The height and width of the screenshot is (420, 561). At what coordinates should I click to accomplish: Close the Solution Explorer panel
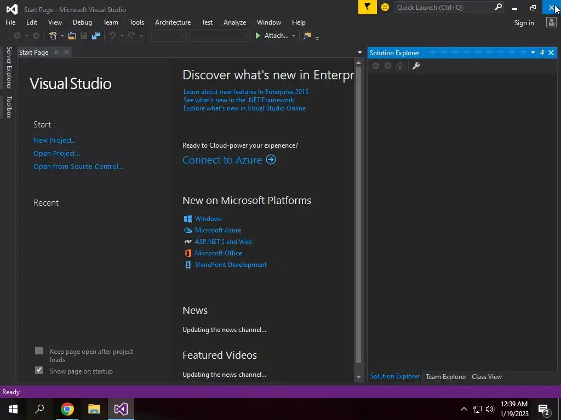coord(551,52)
